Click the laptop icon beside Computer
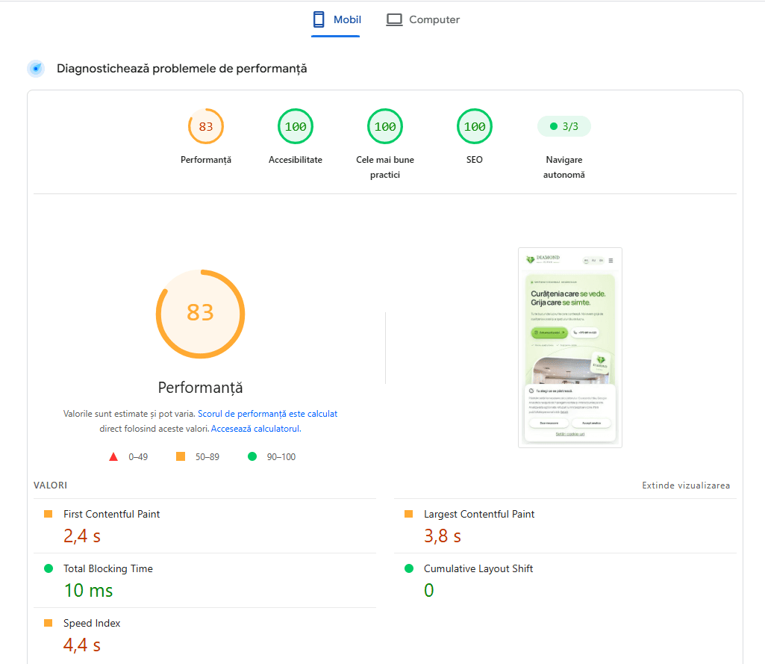The image size is (765, 664). click(x=394, y=19)
